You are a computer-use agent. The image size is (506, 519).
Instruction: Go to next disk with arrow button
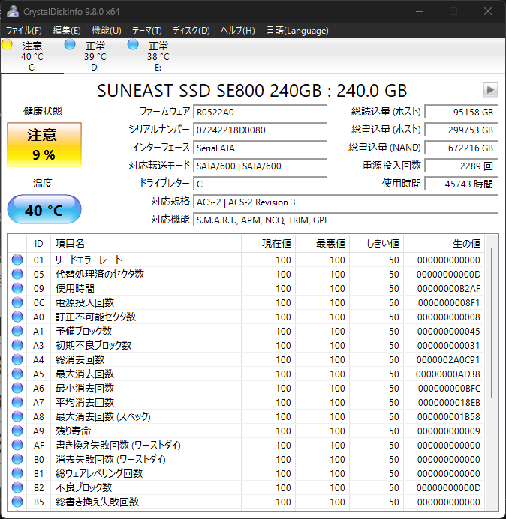click(x=490, y=90)
